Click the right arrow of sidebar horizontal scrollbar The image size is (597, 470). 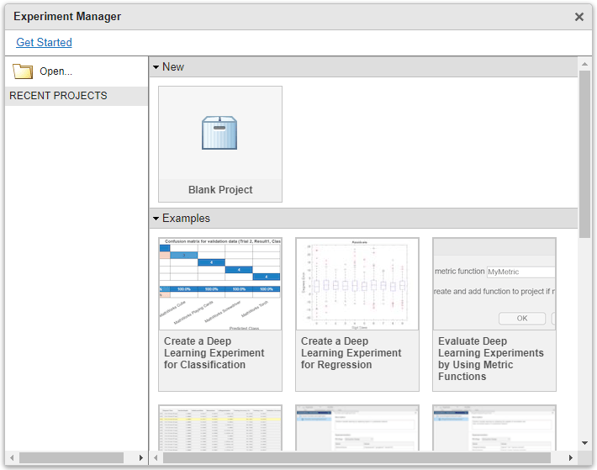[141, 458]
